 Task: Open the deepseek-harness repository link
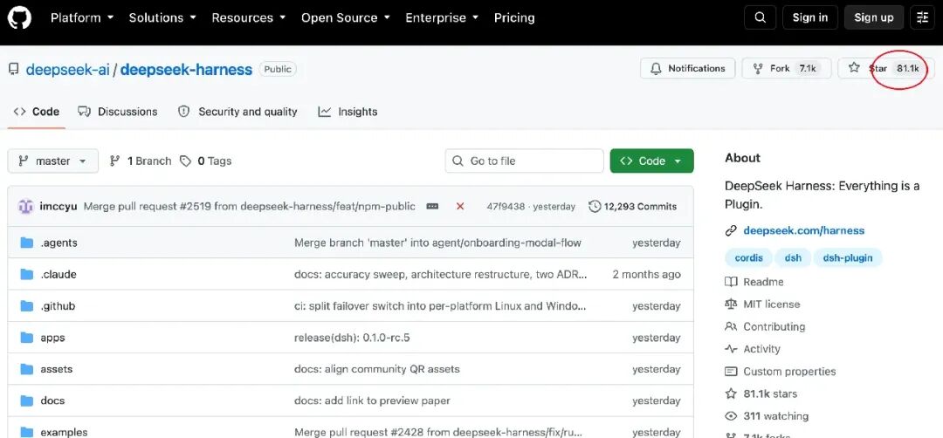click(187, 70)
